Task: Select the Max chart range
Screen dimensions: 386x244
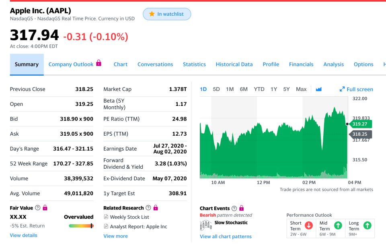Action: (x=301, y=89)
